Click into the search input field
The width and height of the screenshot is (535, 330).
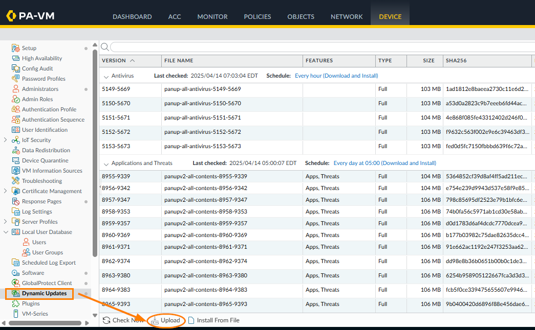[x=317, y=47]
